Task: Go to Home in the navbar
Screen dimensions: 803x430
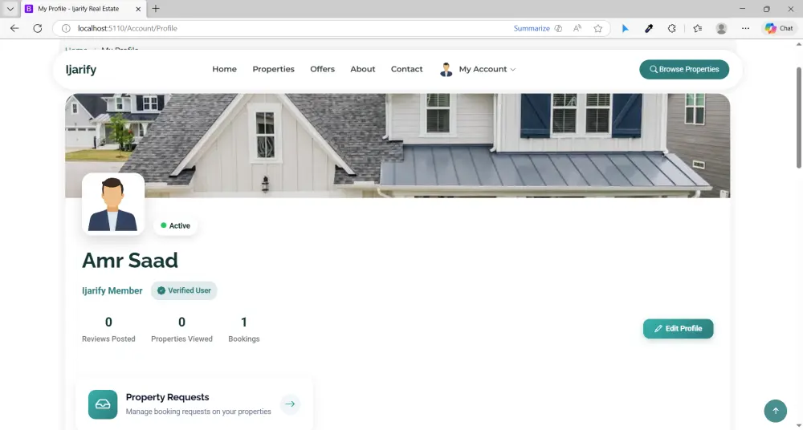Action: pyautogui.click(x=224, y=69)
